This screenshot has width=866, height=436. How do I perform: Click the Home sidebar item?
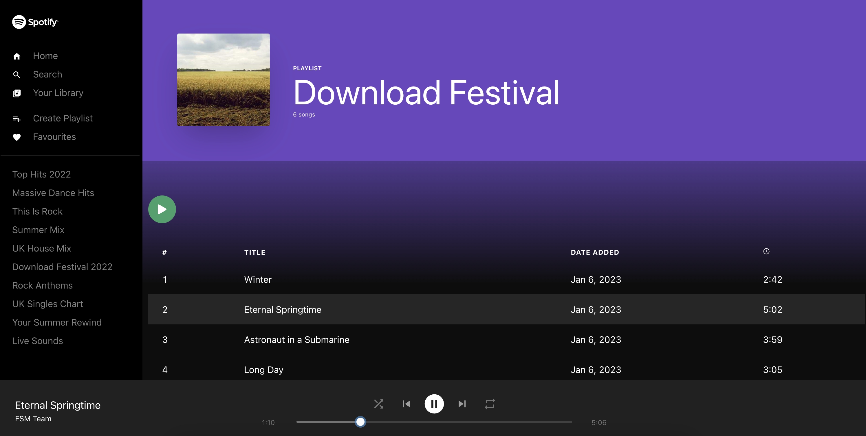coord(46,56)
